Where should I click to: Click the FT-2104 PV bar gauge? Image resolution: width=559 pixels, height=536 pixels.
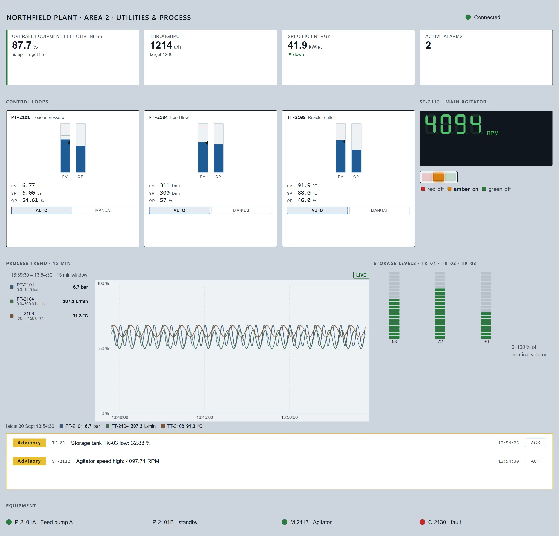[203, 148]
